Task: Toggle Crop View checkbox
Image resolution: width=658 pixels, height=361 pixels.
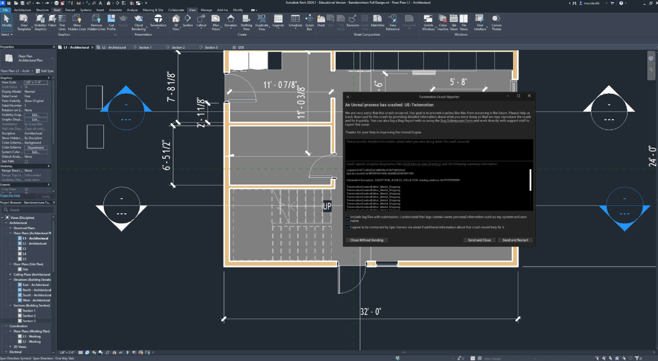Action: pos(26,189)
